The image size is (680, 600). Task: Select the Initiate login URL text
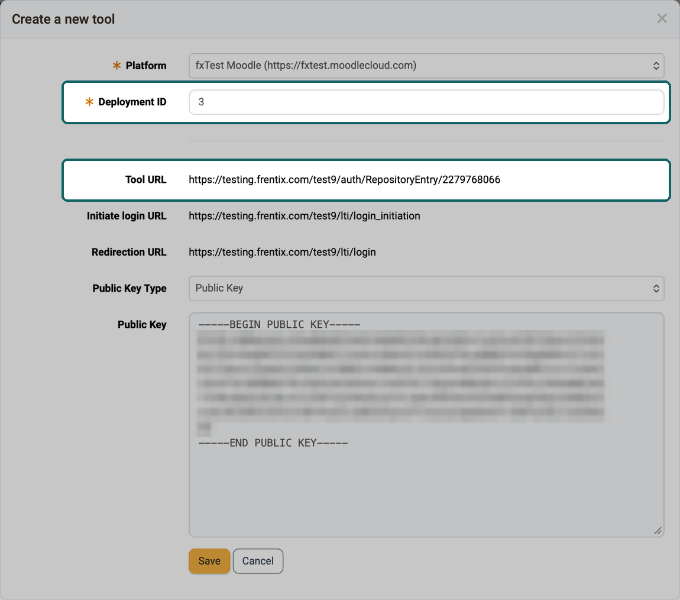[305, 216]
